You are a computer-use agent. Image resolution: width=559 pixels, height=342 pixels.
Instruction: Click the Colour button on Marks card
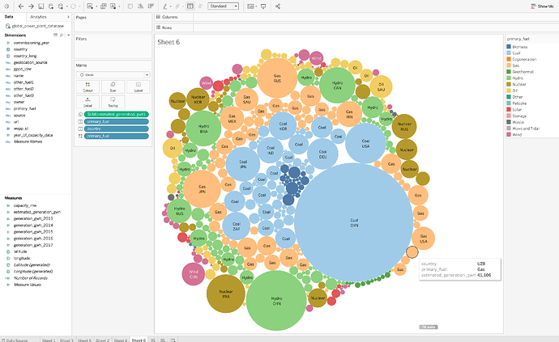coord(87,87)
